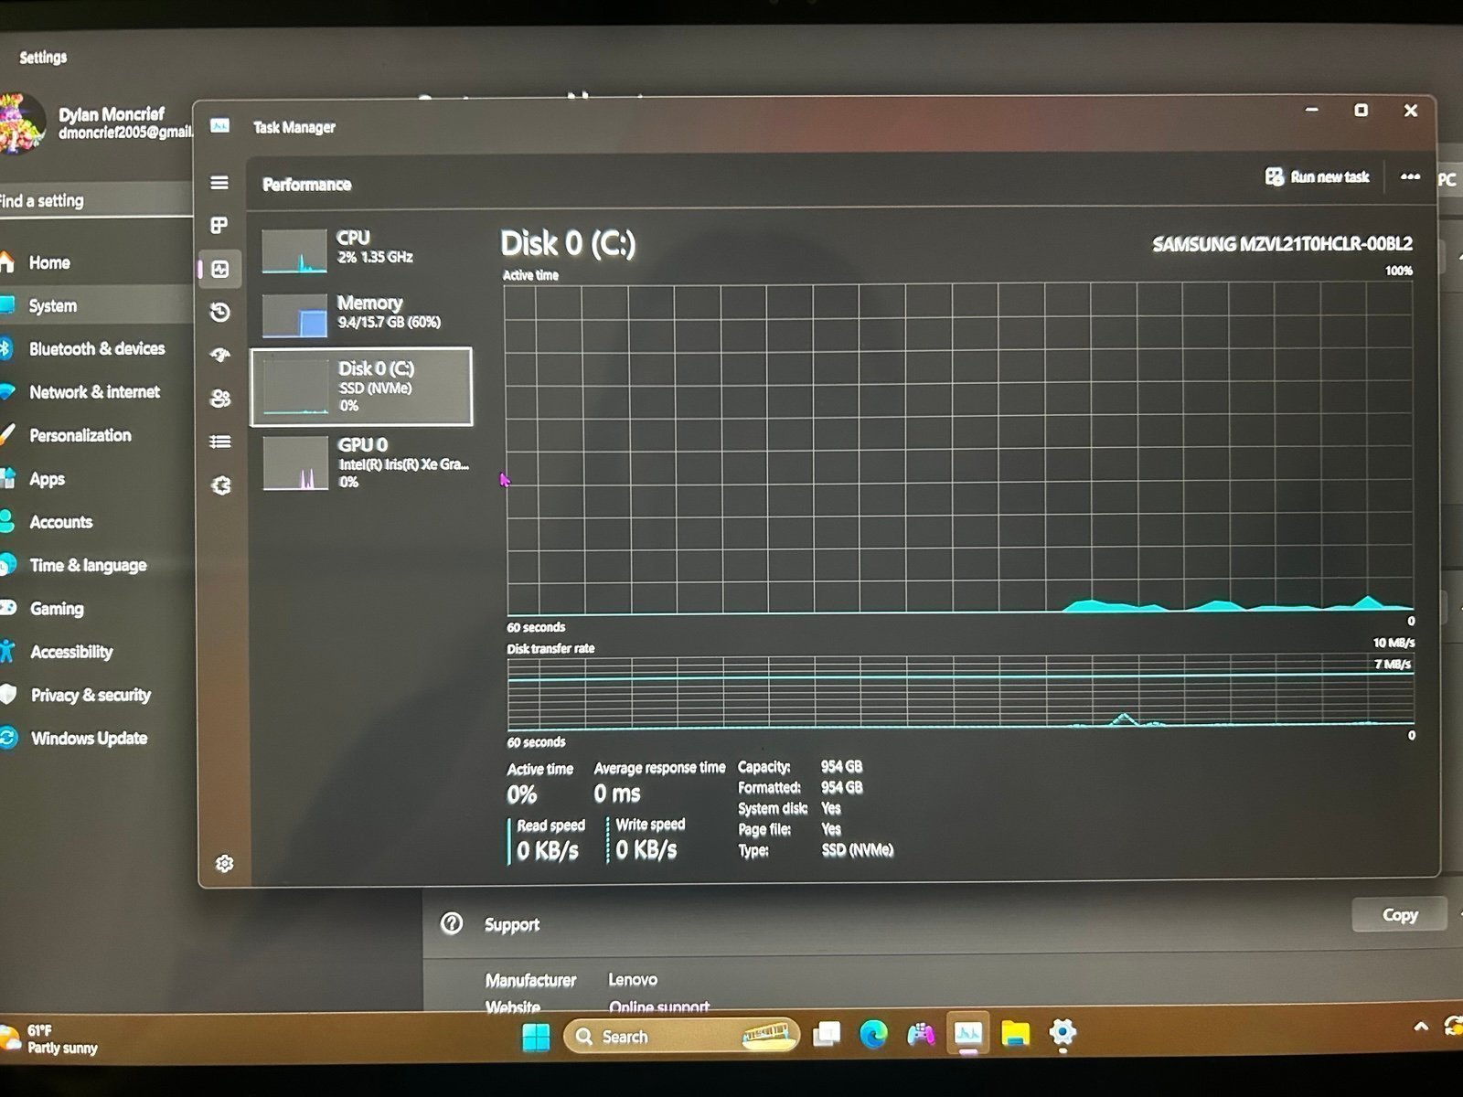Viewport: 1463px width, 1097px height.
Task: Open Bluetooth & devices in Settings
Action: (x=95, y=348)
